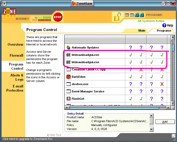Click the Hide Text link
This screenshot has width=177, height=142.
(x=55, y=135)
